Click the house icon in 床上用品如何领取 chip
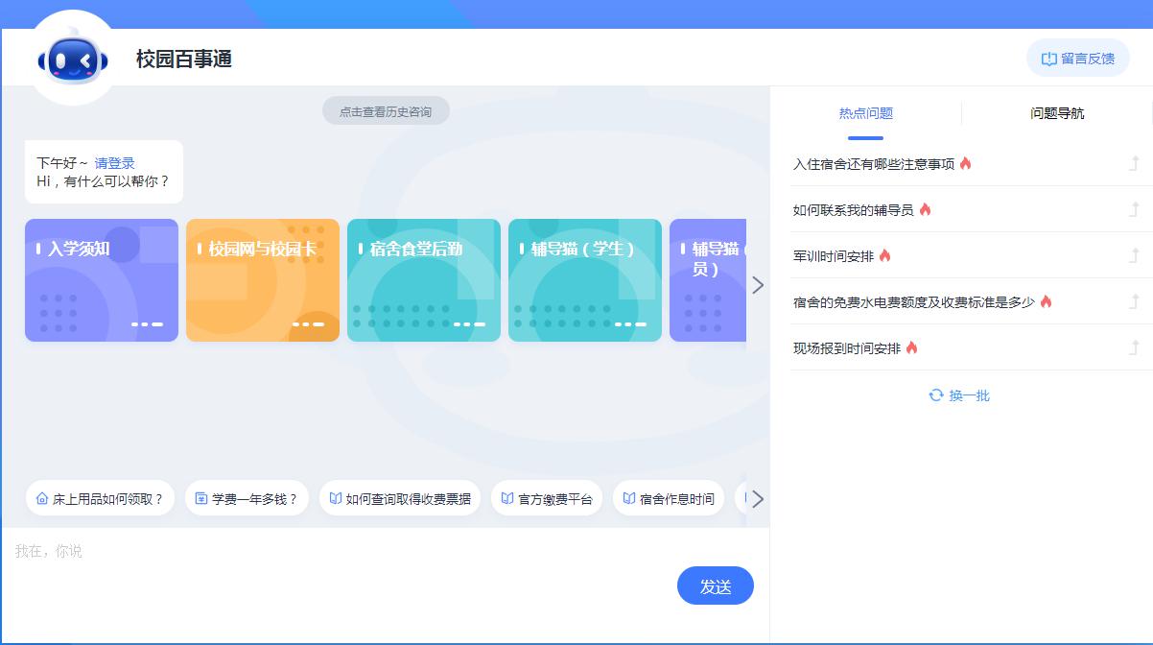The height and width of the screenshot is (645, 1153). coord(42,499)
